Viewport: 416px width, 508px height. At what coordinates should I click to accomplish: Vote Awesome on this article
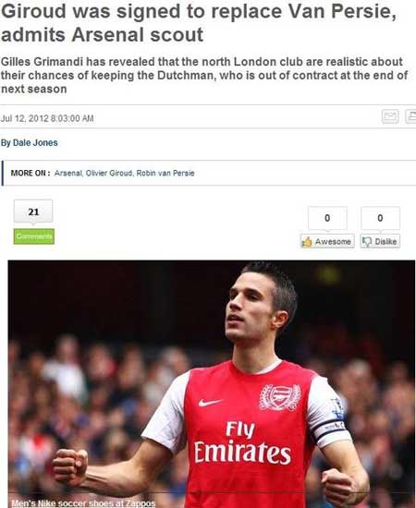pyautogui.click(x=327, y=241)
